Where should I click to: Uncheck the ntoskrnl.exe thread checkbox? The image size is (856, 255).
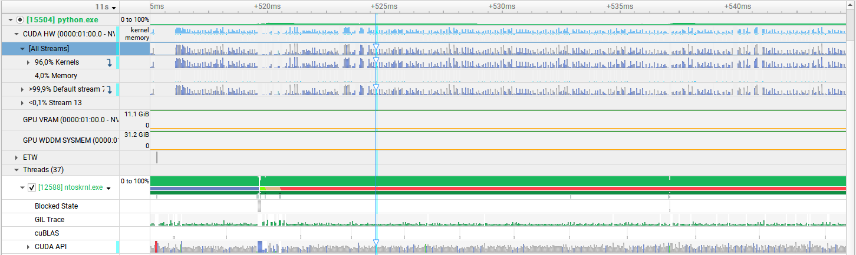[x=32, y=188]
